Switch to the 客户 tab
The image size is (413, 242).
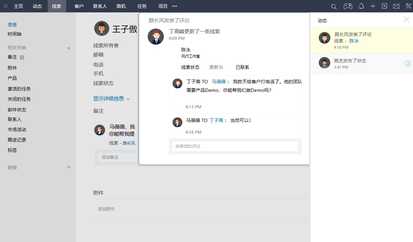point(79,6)
